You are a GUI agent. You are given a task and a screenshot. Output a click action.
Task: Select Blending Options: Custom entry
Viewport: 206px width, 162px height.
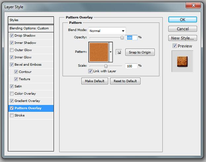[31, 28]
